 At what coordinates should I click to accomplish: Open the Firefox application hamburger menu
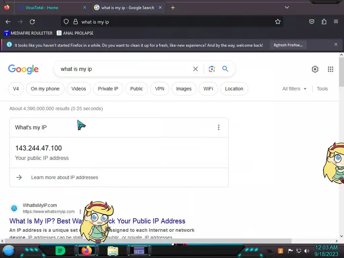(336, 22)
